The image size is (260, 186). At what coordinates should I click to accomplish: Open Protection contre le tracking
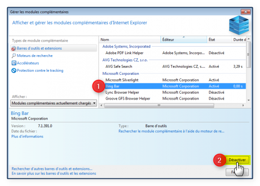[40, 70]
